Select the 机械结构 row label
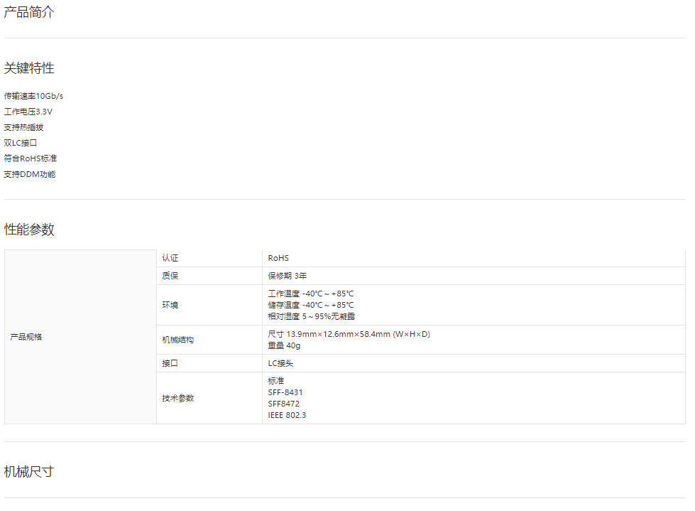 click(177, 340)
